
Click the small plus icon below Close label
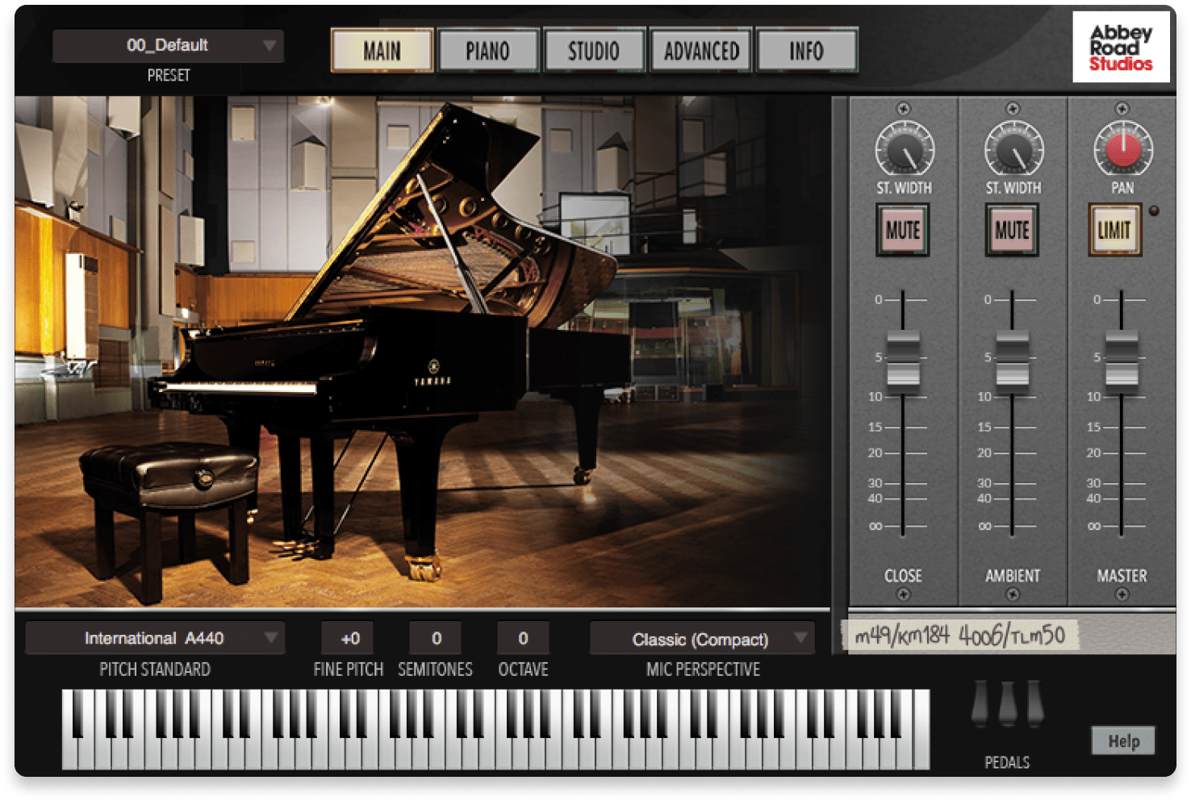coord(903,594)
